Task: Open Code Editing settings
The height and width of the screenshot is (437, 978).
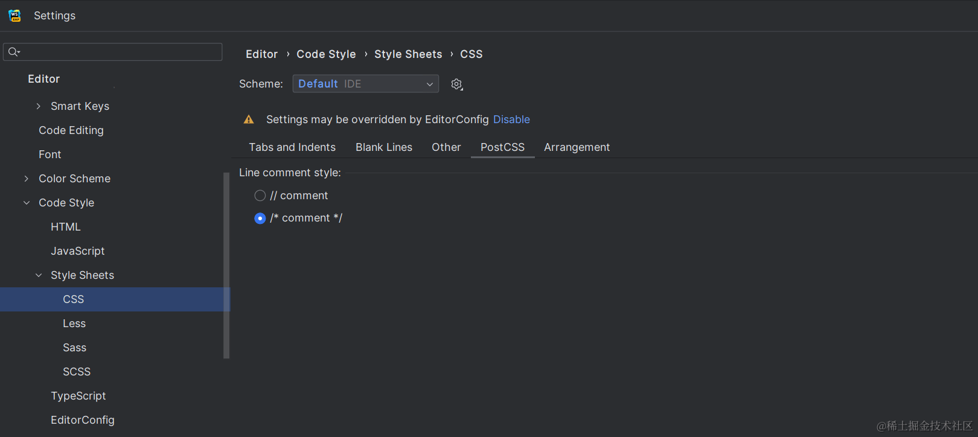Action: pos(71,130)
